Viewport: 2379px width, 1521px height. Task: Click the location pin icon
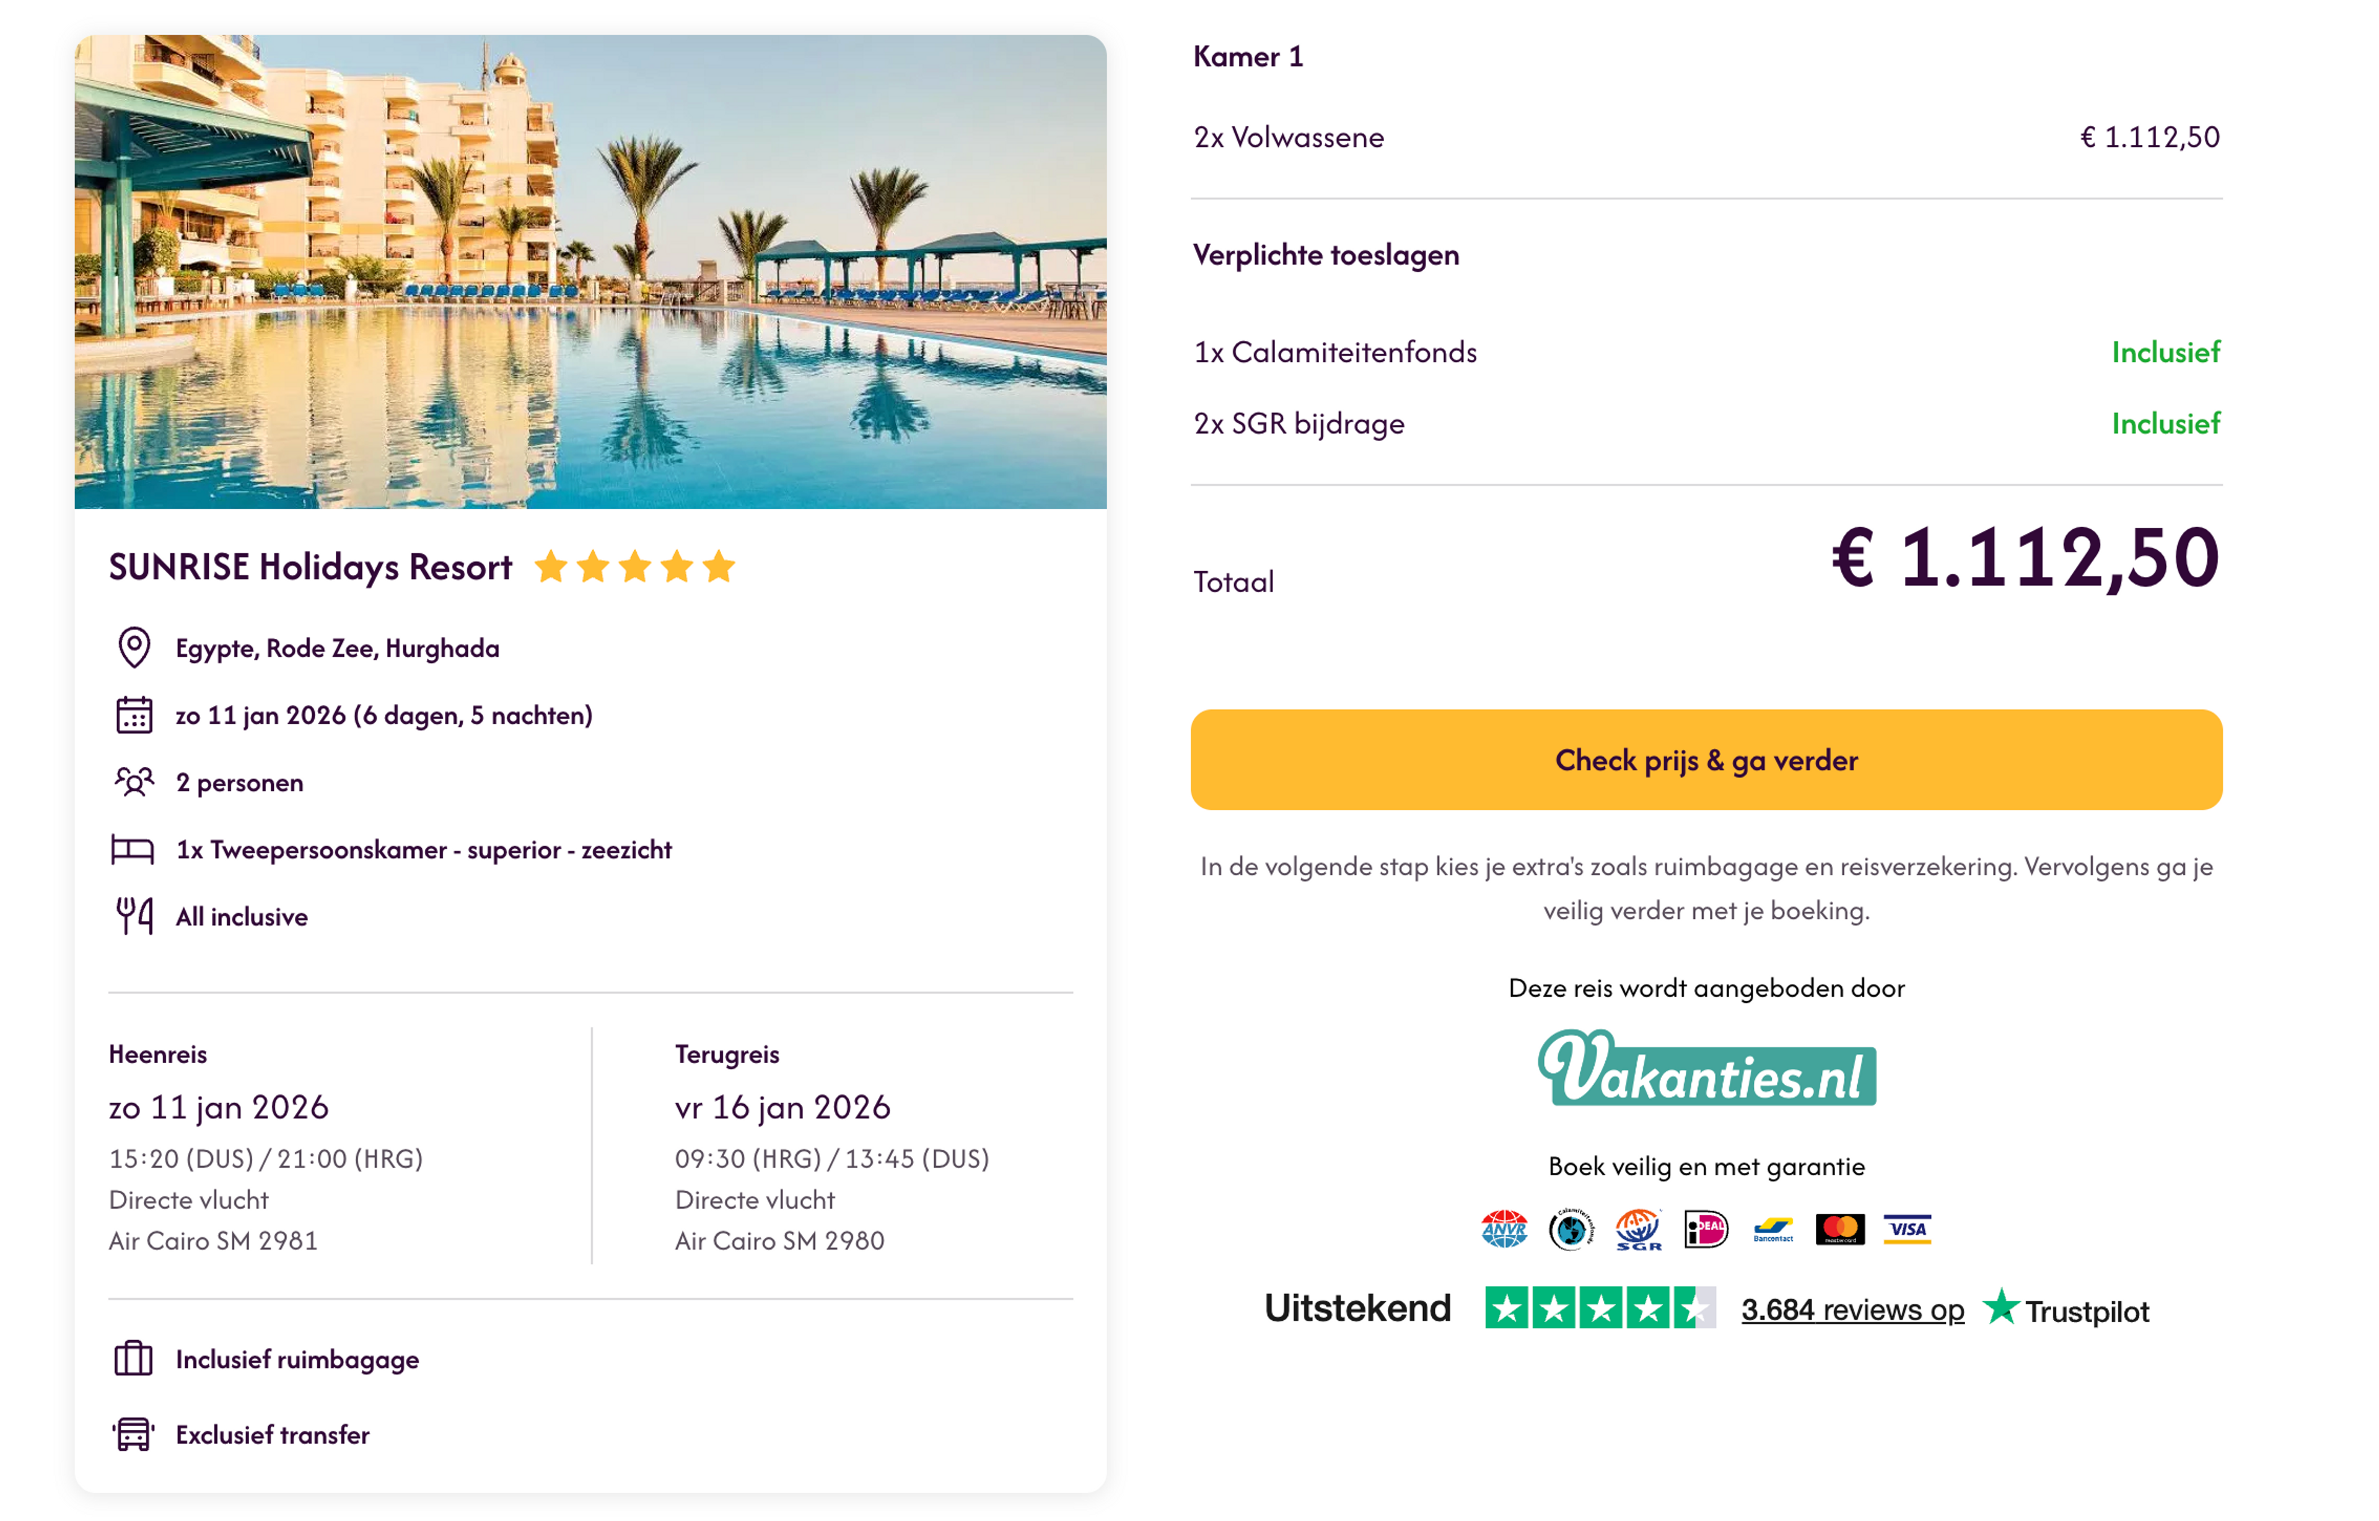(134, 647)
